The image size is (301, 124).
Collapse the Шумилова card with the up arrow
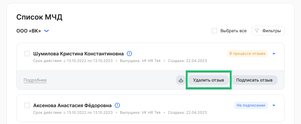[274, 54]
